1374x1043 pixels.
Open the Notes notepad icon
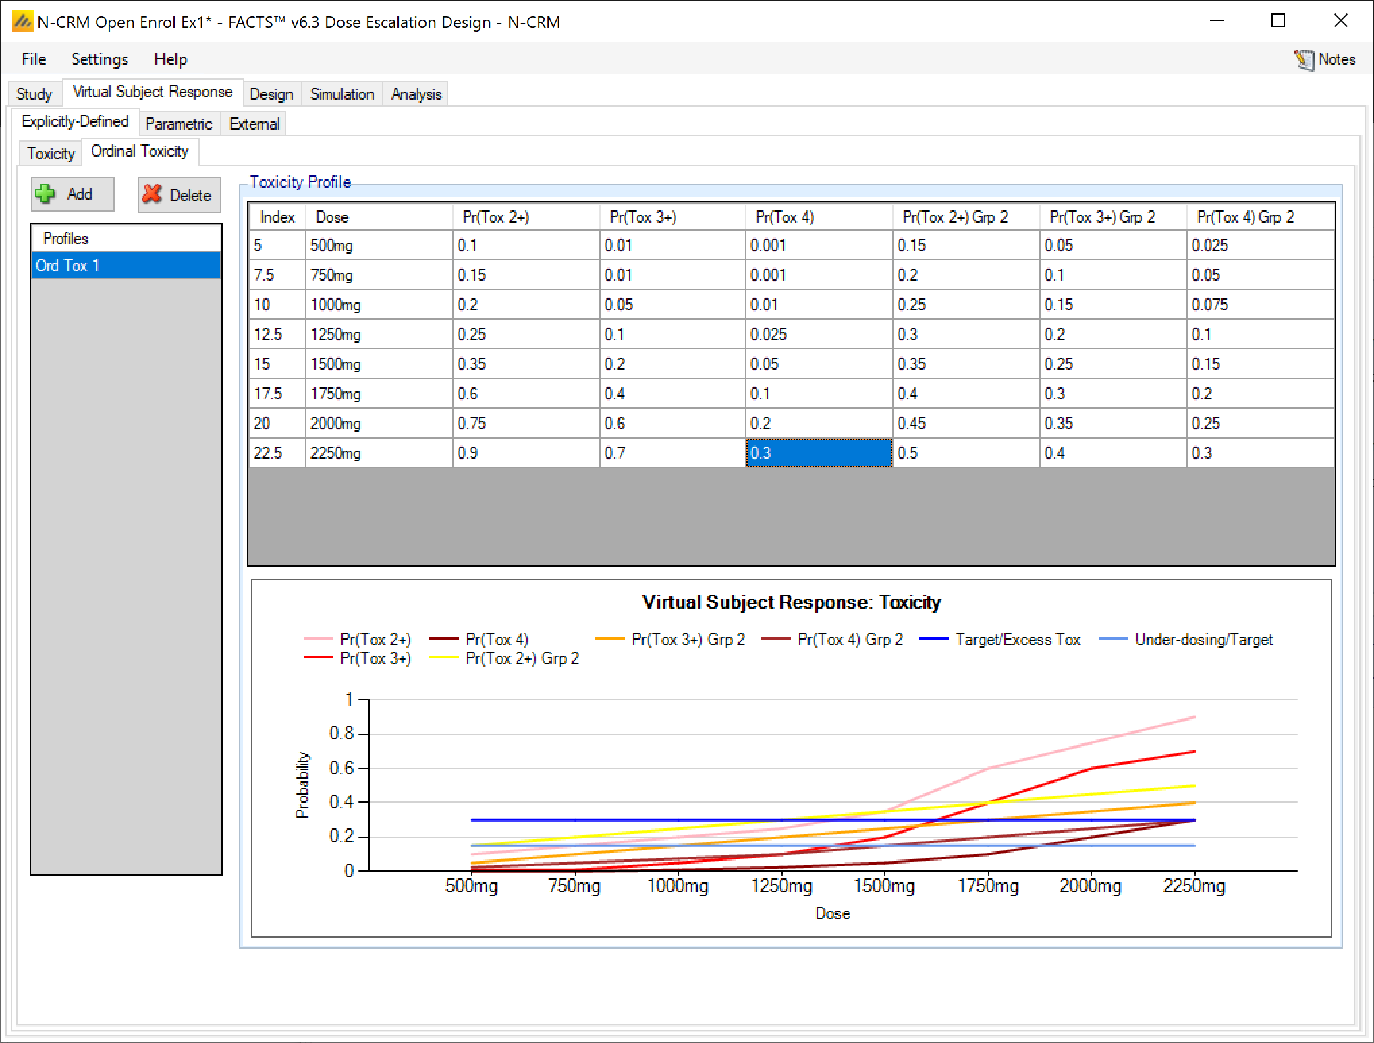coord(1304,59)
